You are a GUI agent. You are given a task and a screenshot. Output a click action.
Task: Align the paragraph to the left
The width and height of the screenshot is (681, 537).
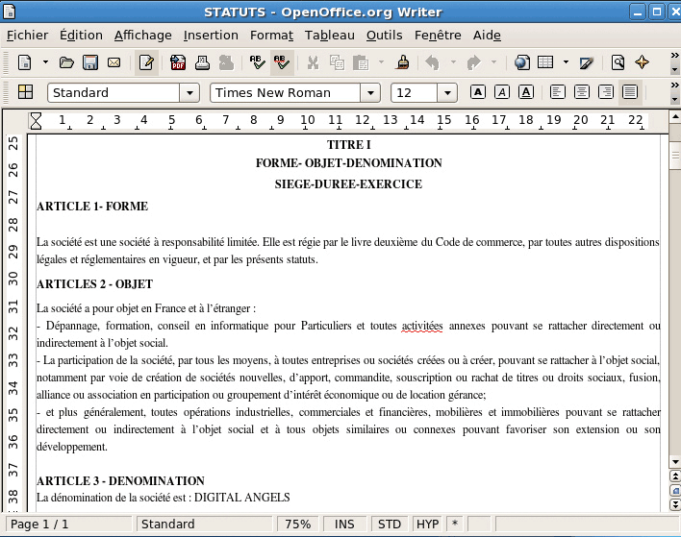[x=557, y=92]
